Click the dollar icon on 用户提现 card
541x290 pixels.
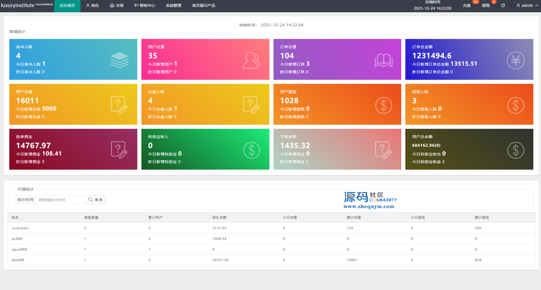pos(384,105)
